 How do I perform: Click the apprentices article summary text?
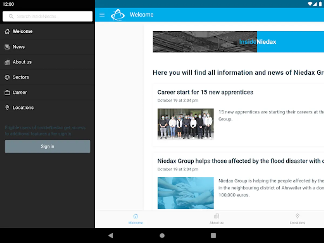tap(271, 116)
